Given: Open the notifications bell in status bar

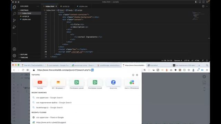Looking at the screenshot, I should 207,61.
